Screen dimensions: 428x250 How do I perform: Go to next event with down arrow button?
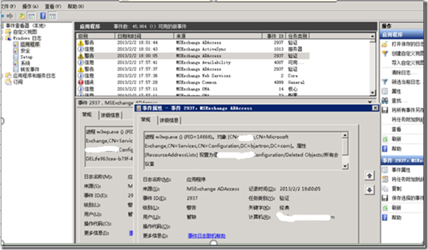369,190
